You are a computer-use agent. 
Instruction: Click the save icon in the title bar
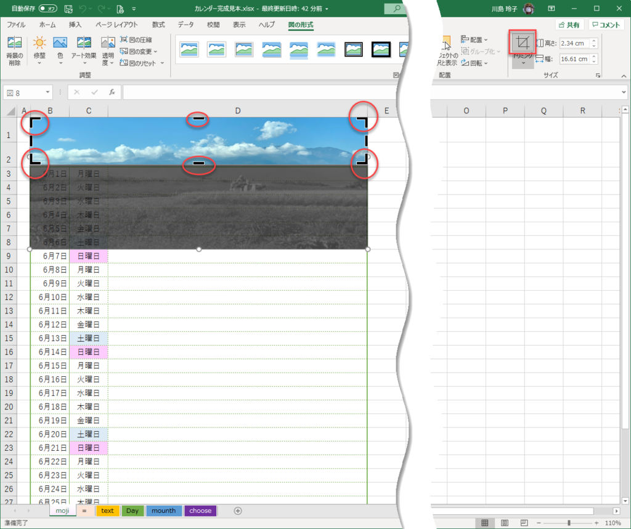pyautogui.click(x=68, y=9)
